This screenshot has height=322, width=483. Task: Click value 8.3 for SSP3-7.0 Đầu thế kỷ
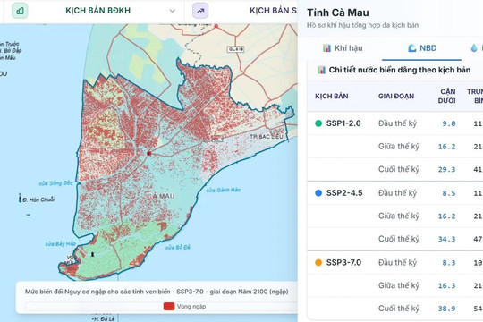coord(449,263)
